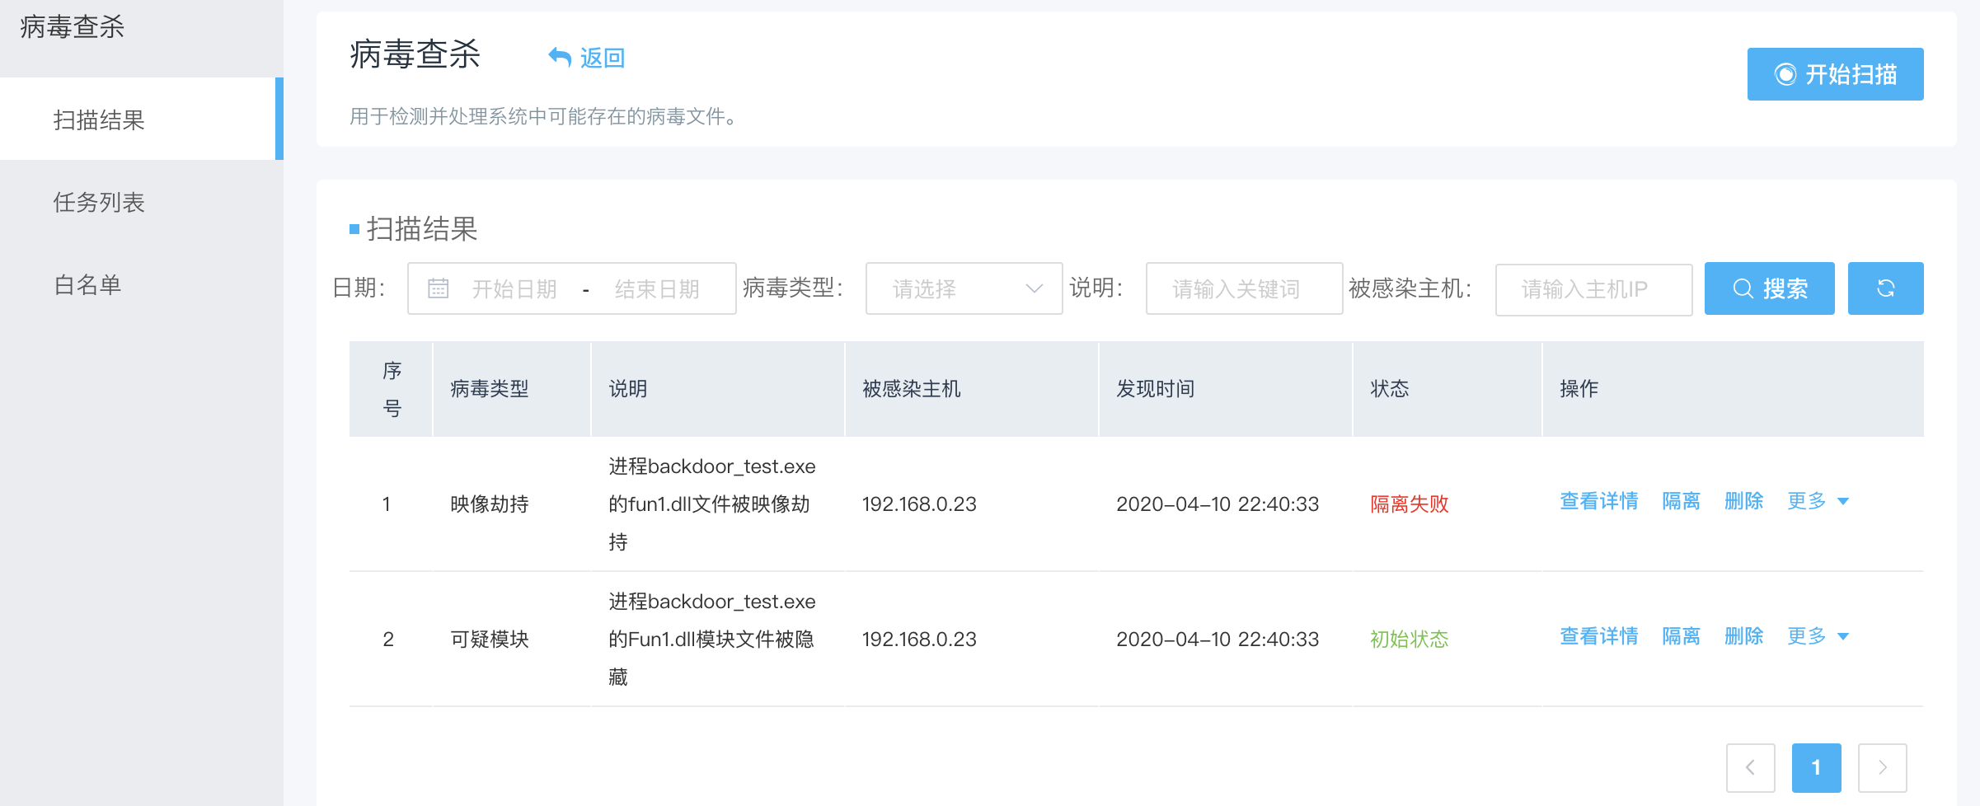
Task: Open the 病毒类型 selection dropdown
Action: pyautogui.click(x=963, y=288)
